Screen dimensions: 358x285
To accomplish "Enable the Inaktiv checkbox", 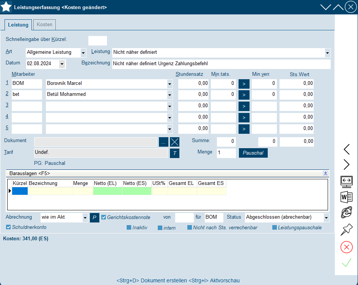I will coord(129,228).
